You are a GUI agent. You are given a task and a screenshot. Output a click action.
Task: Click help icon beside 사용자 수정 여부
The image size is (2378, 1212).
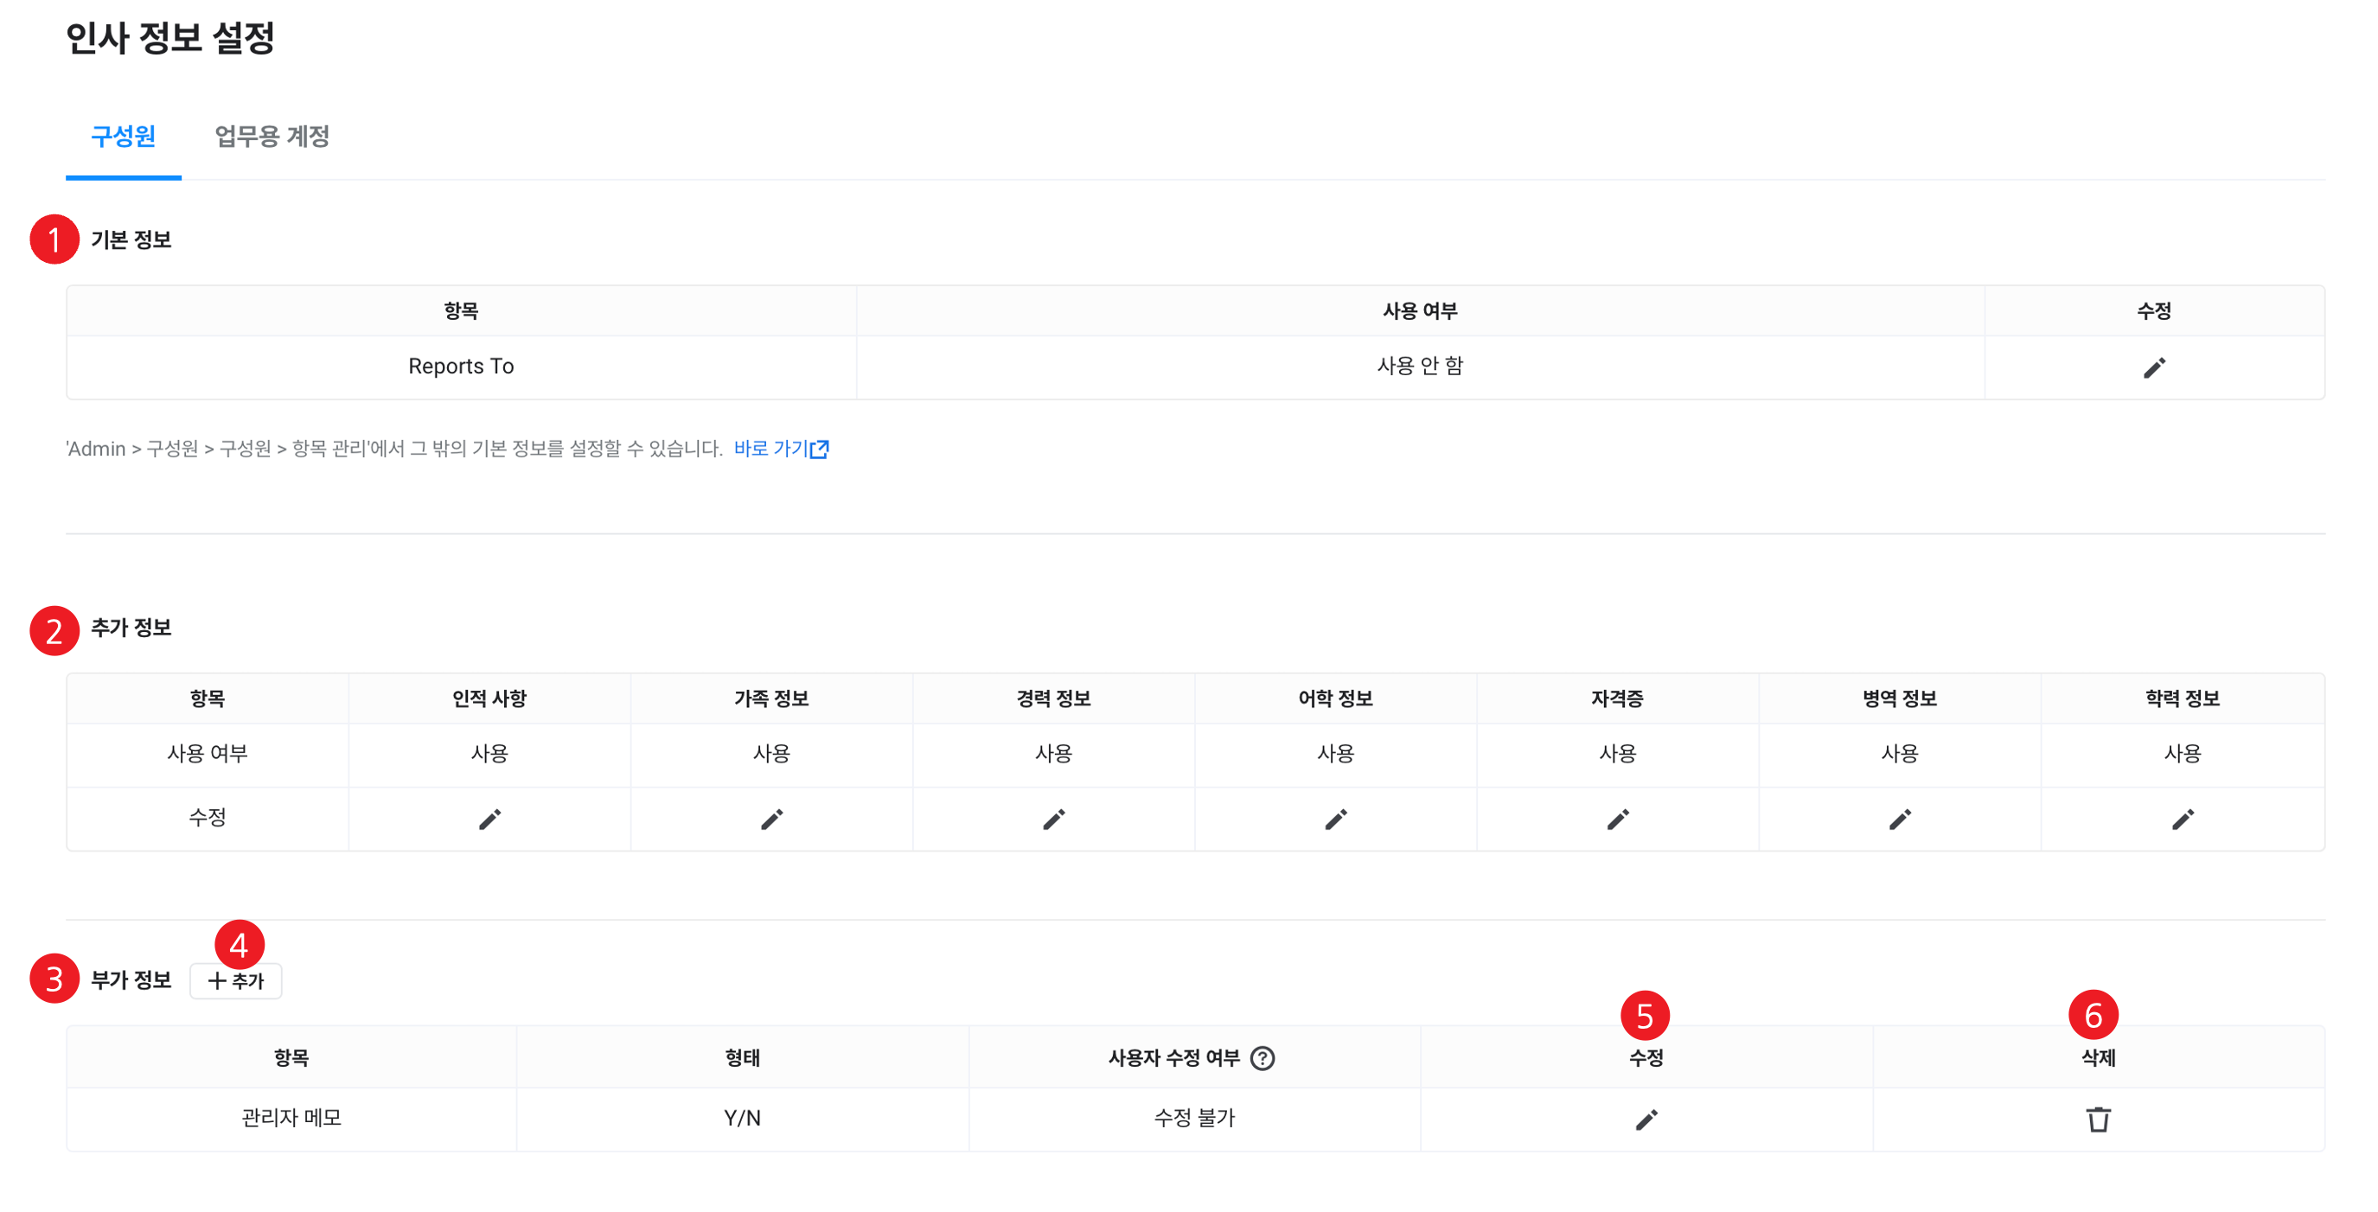point(1262,1058)
